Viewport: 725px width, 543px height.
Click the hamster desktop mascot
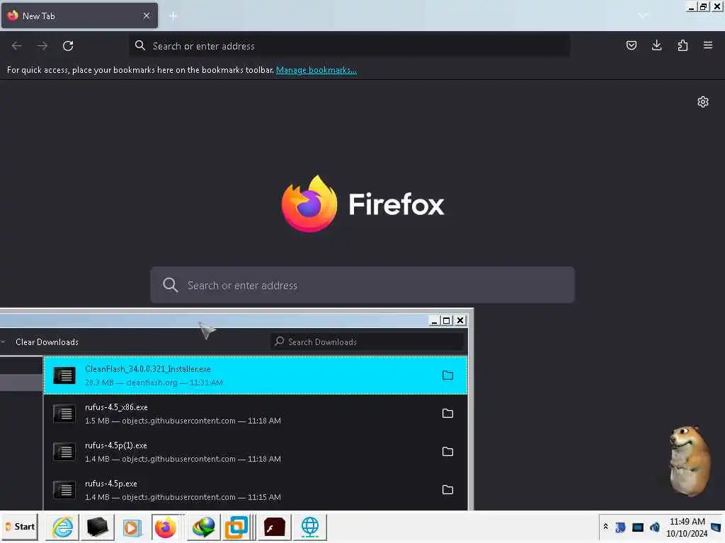pyautogui.click(x=690, y=460)
